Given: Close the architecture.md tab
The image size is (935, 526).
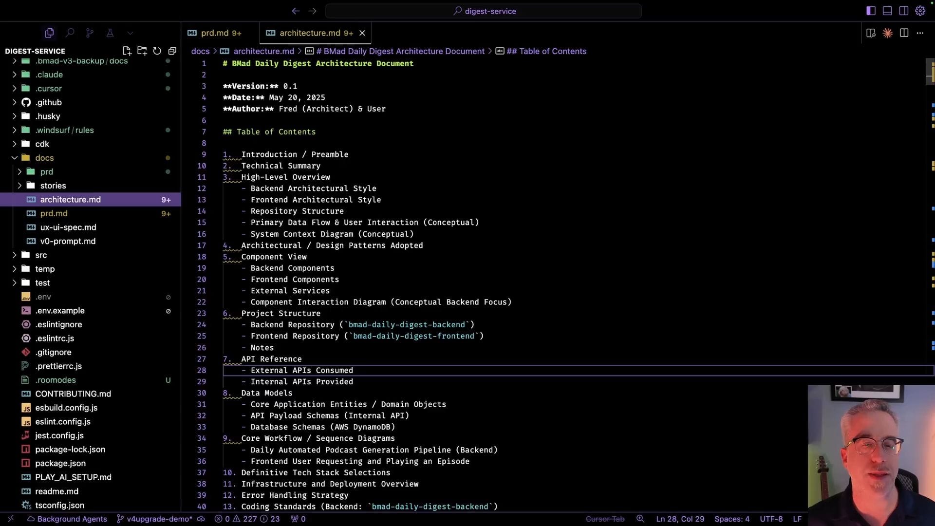Looking at the screenshot, I should pyautogui.click(x=362, y=33).
